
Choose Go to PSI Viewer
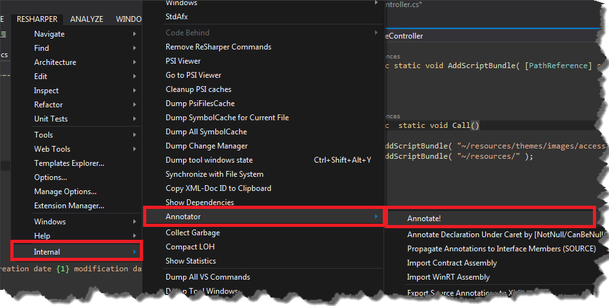click(x=264, y=75)
